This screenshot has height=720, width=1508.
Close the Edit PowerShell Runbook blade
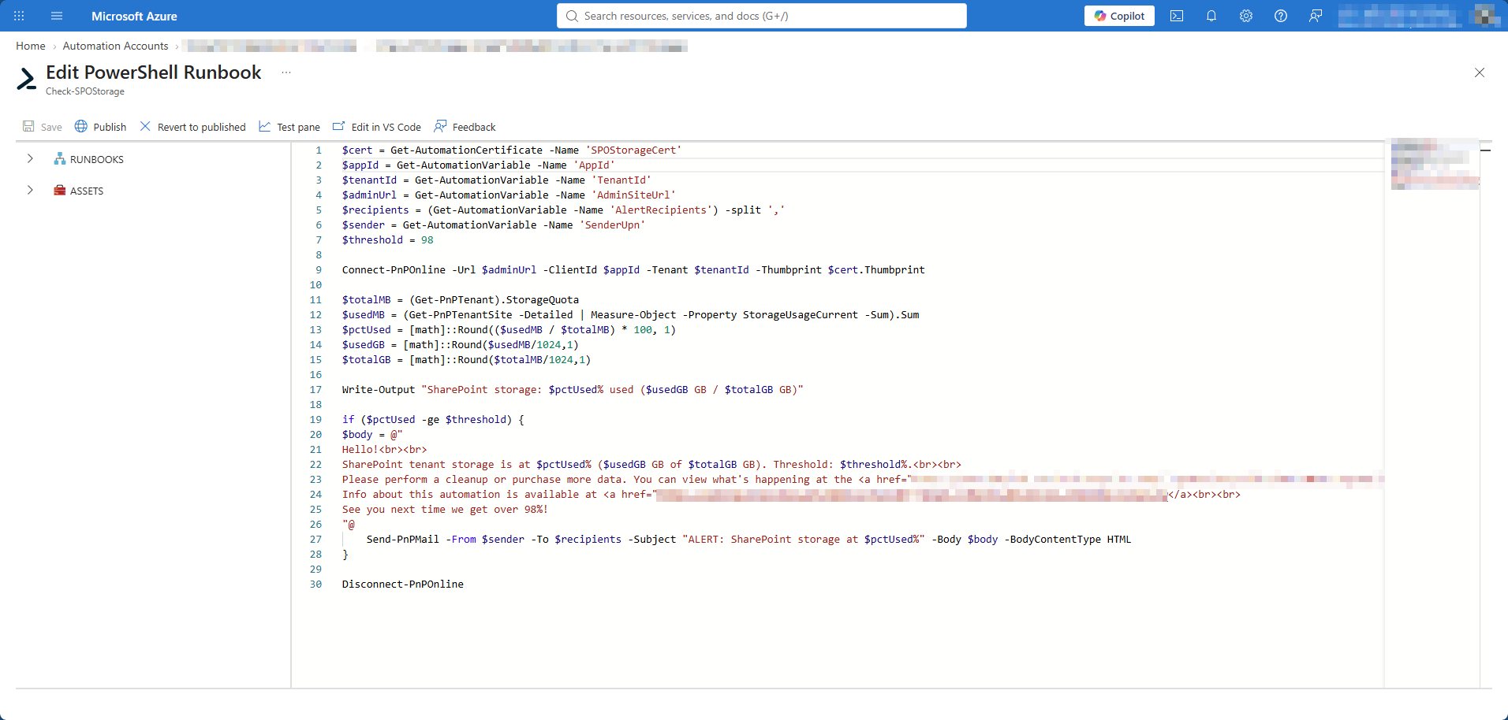click(1480, 72)
